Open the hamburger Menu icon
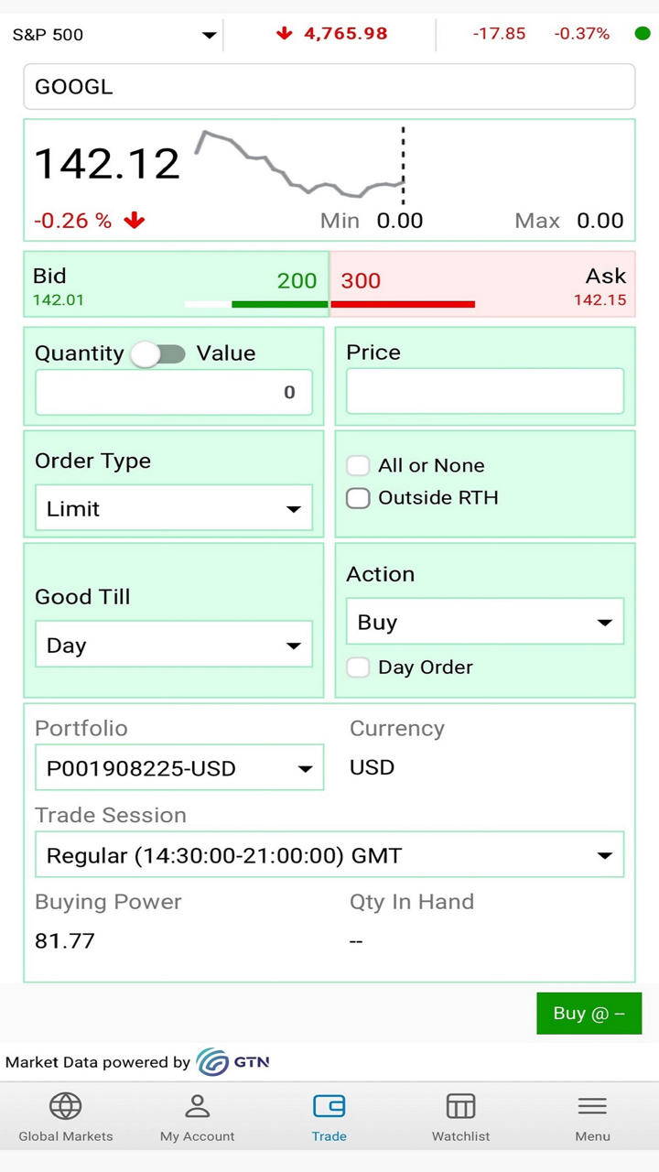This screenshot has width=659, height=1172. tap(592, 1106)
